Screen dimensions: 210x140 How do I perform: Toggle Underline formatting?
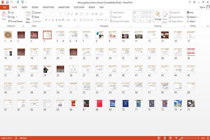[53, 20]
